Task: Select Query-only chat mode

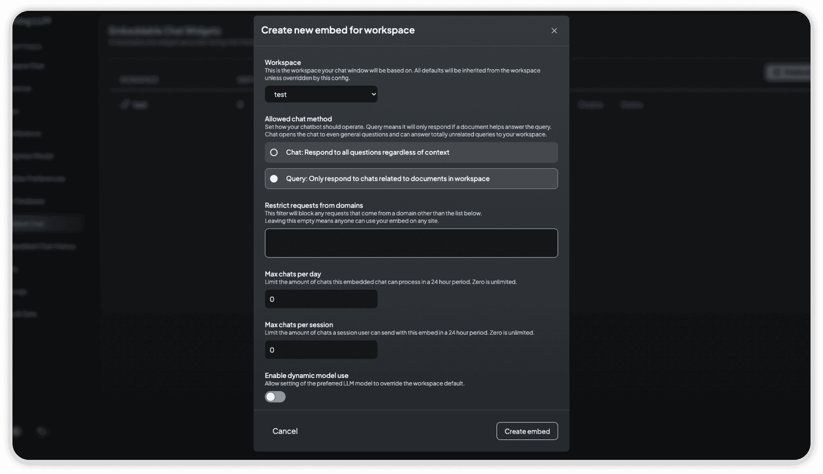Action: pyautogui.click(x=411, y=178)
